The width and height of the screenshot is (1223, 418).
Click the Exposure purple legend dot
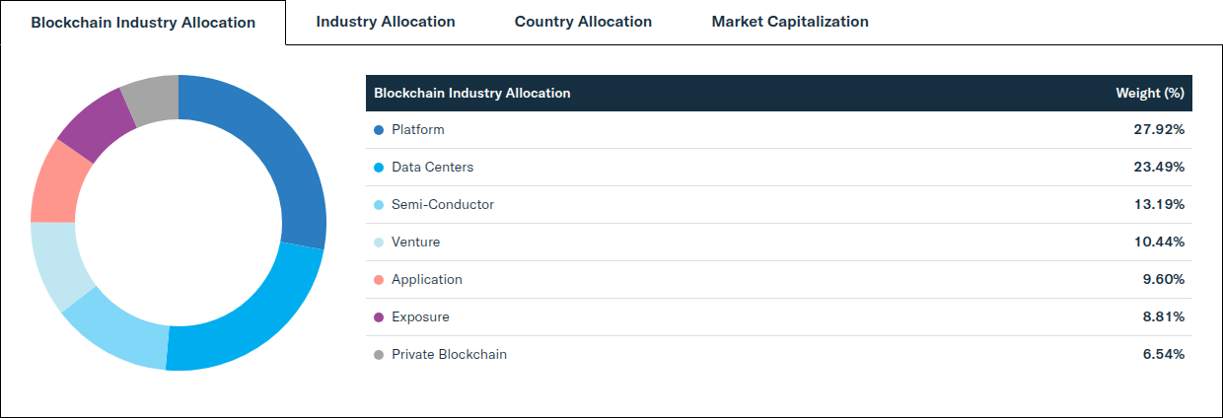pyautogui.click(x=379, y=317)
